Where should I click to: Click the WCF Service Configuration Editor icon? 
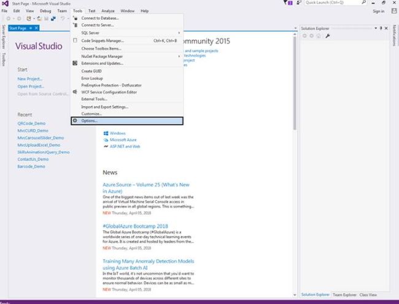click(x=75, y=92)
